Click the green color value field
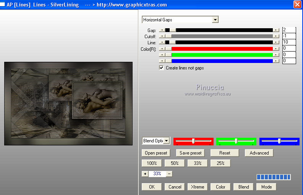303x195 pixels. pyautogui.click(x=289, y=55)
